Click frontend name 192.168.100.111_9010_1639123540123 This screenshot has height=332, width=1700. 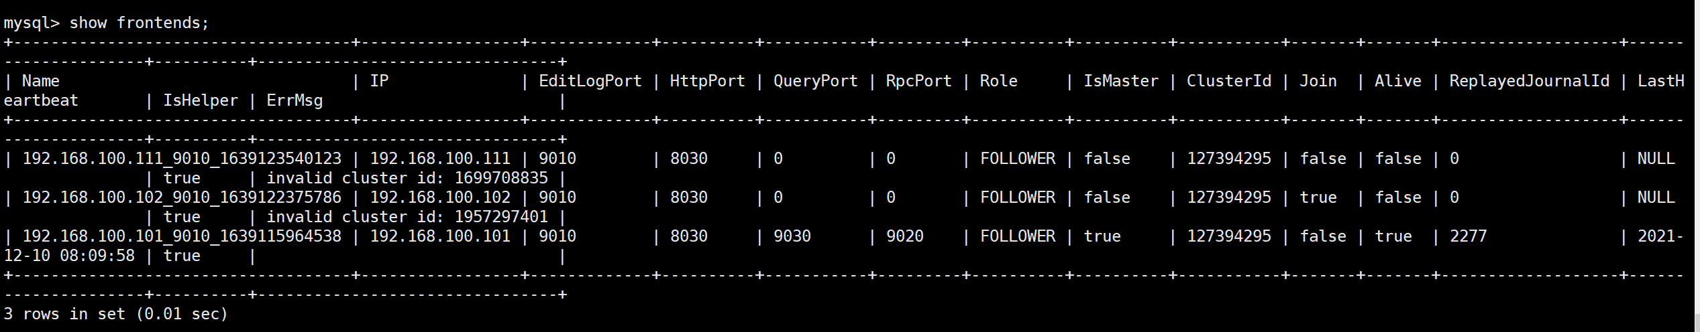(182, 159)
